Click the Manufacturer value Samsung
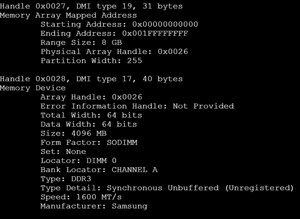This screenshot has height=219, width=300. point(130,207)
